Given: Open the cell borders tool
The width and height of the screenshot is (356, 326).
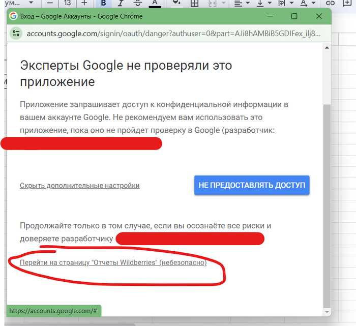Looking at the screenshot, I should (194, 4).
